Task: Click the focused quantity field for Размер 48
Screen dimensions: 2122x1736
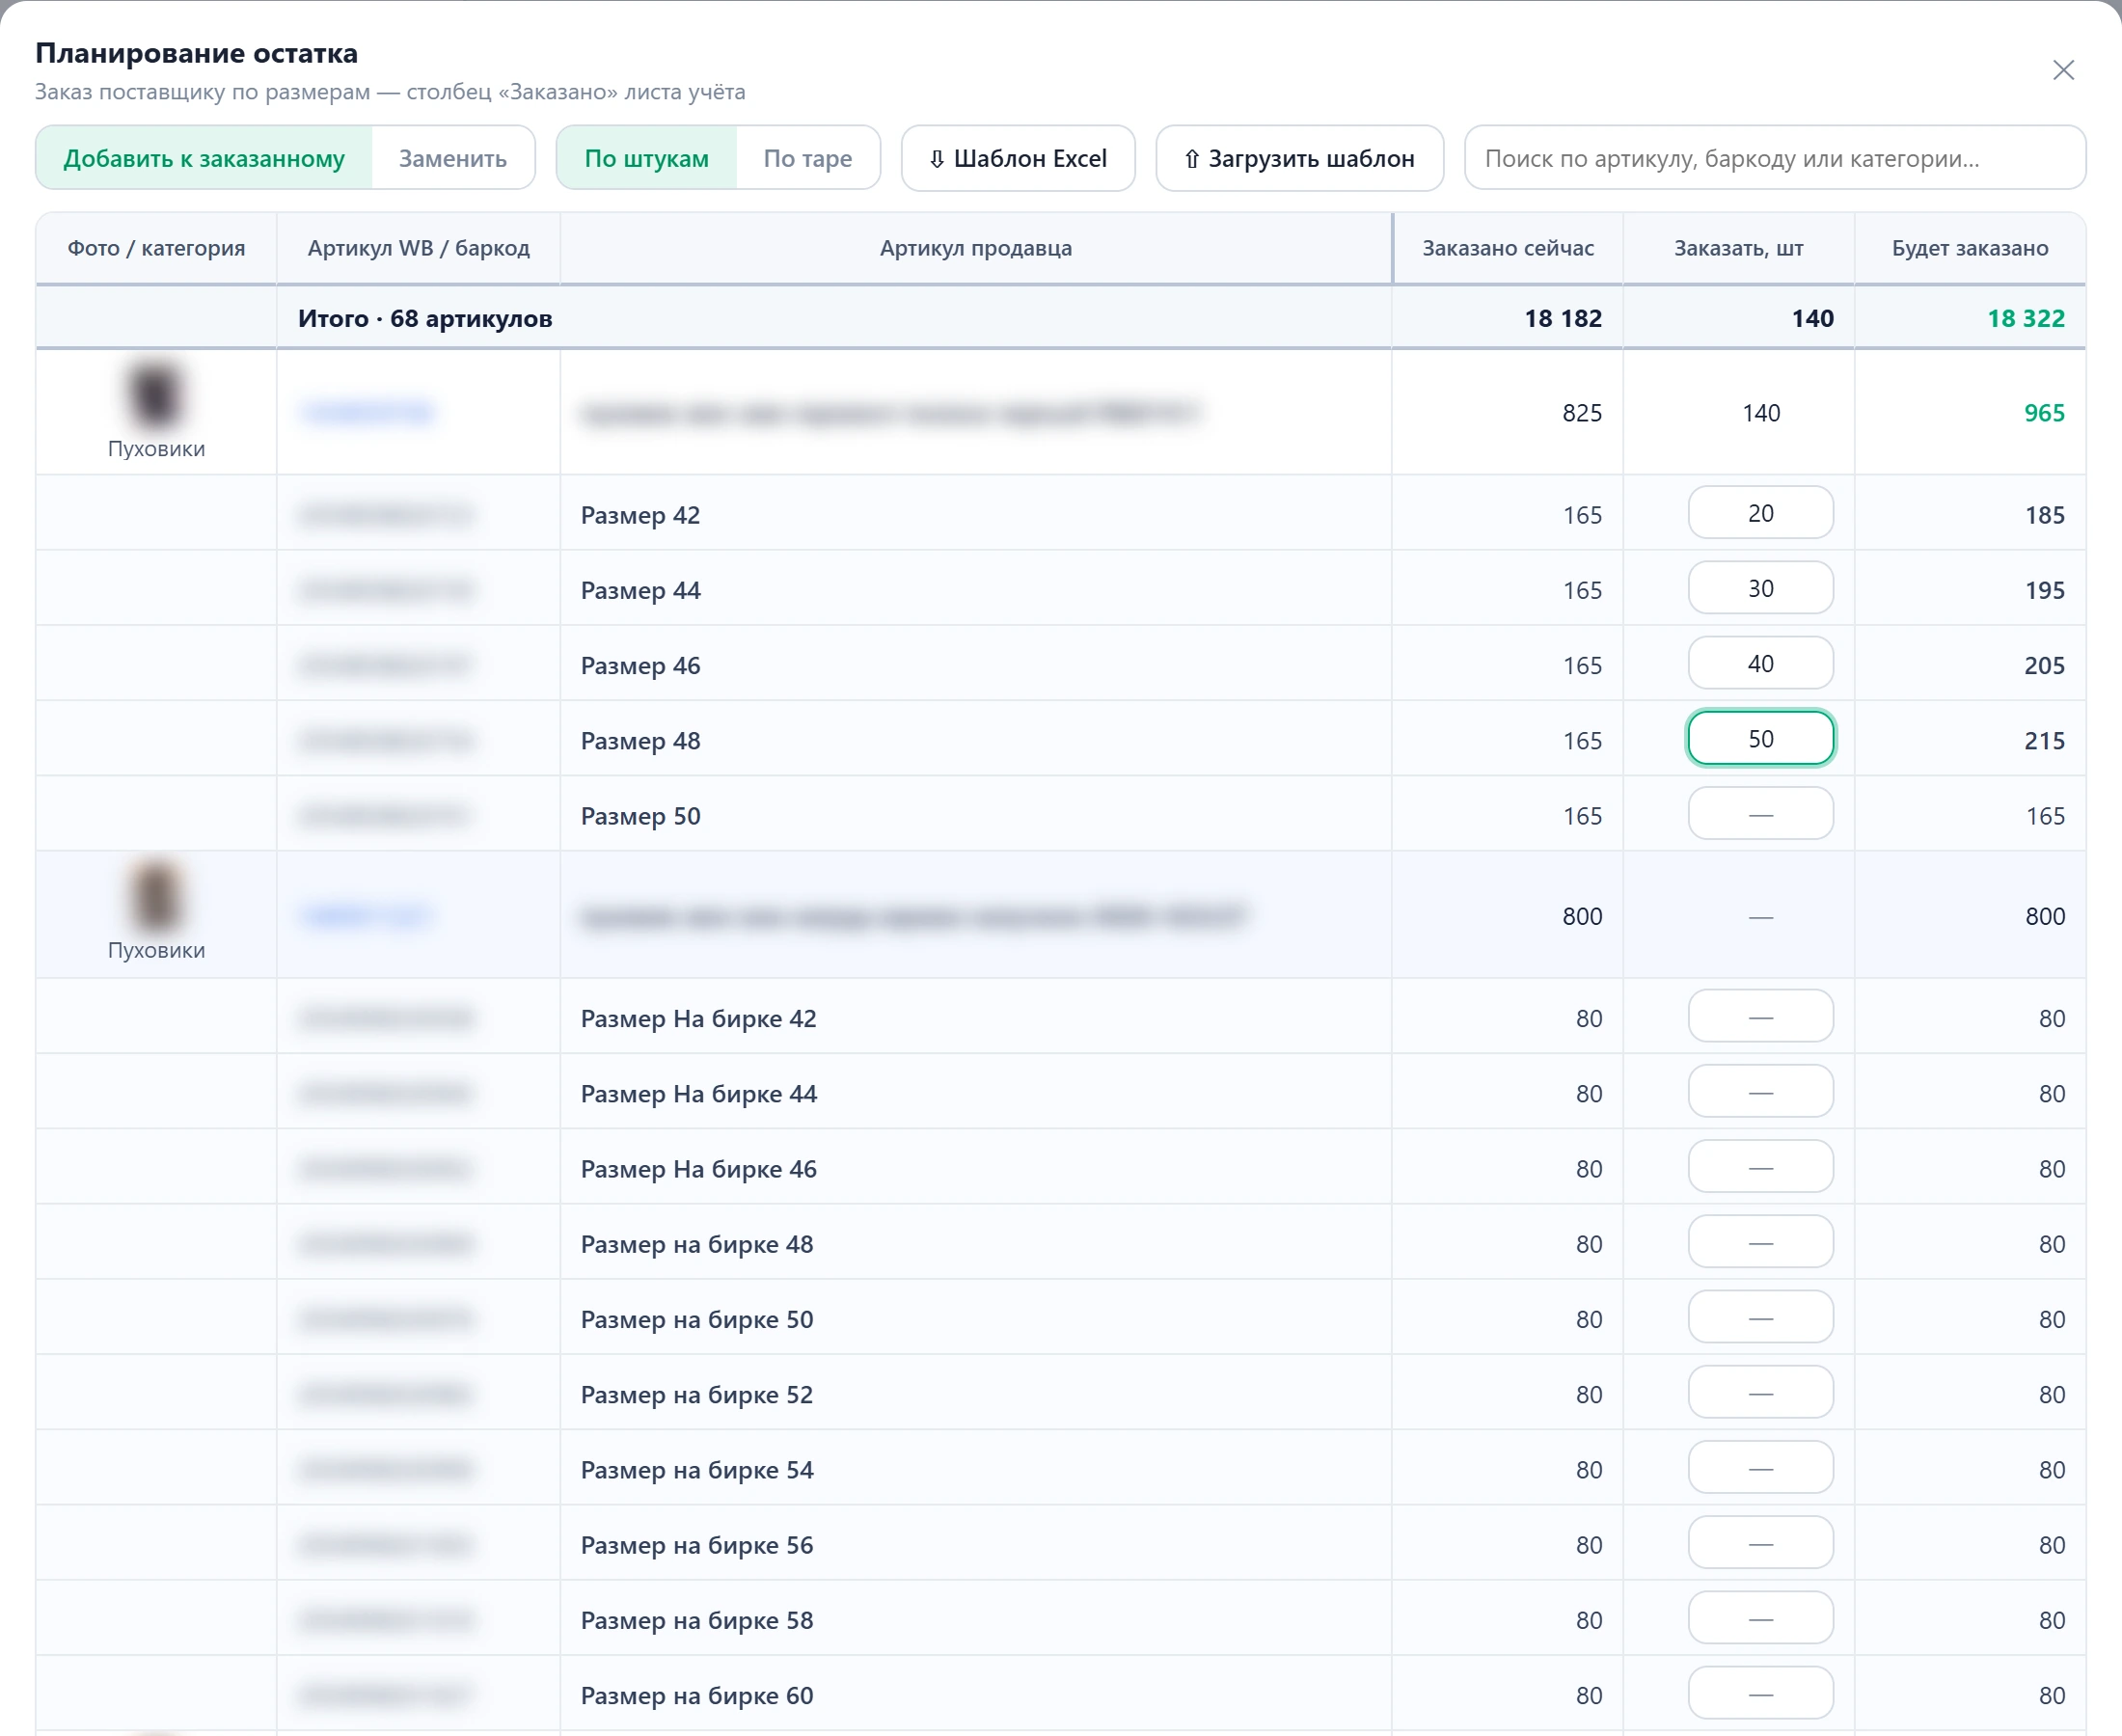Action: (x=1760, y=738)
